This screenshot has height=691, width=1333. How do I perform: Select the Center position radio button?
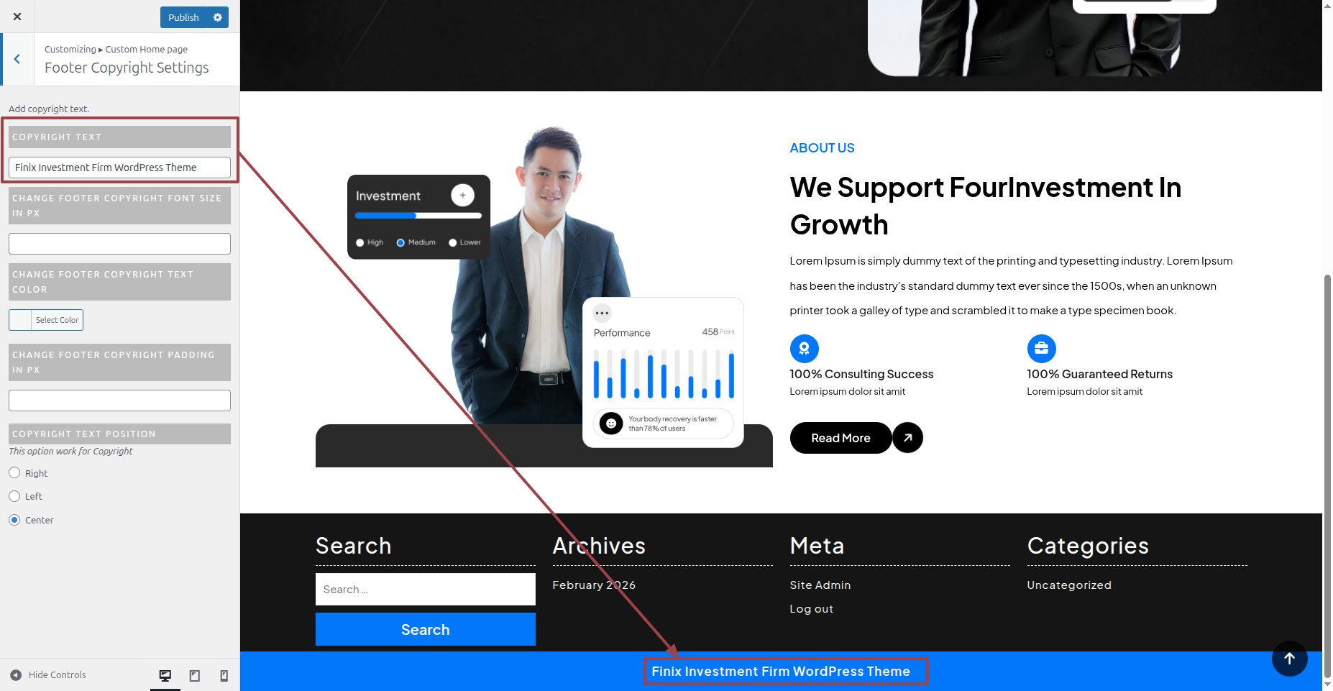(x=14, y=520)
